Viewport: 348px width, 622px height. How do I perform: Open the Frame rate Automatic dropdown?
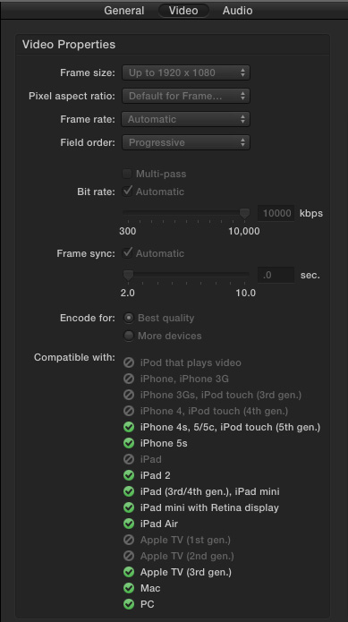coord(186,119)
